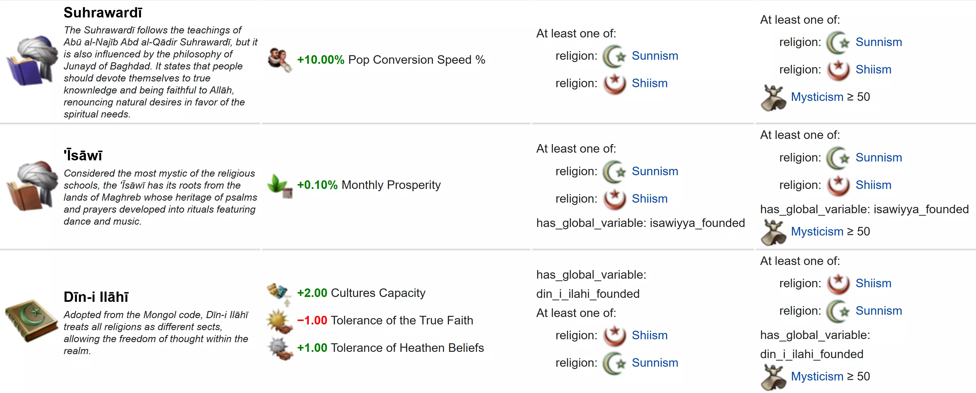Follow Shiism link nearest Tolerance of Heathen Beliefs
This screenshot has height=393, width=976.
tap(649, 336)
